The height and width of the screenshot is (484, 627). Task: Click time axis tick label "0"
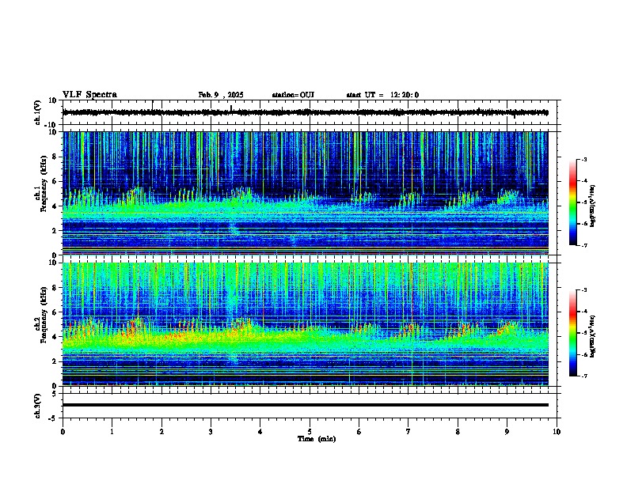pyautogui.click(x=63, y=432)
